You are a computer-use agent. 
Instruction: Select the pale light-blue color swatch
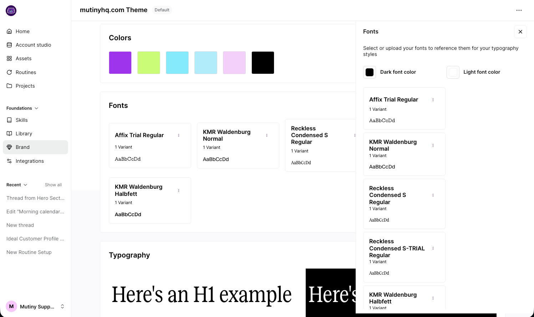(206, 63)
